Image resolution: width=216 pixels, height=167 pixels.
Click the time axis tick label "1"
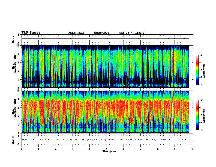[38, 149]
